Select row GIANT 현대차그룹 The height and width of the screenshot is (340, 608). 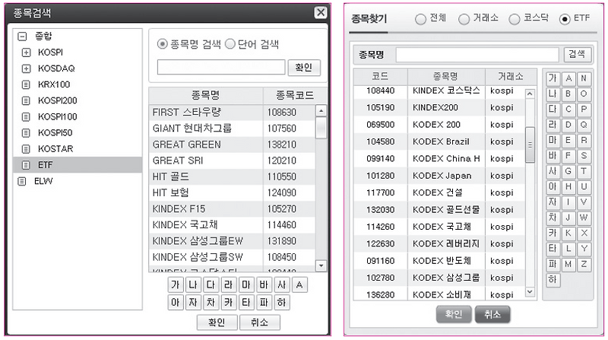[232, 129]
